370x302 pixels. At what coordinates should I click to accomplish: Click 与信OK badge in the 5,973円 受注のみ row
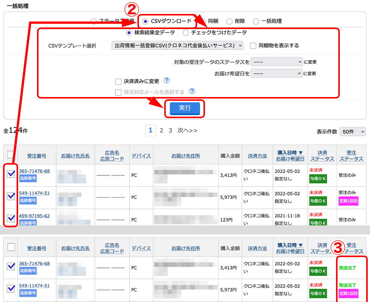[318, 201]
